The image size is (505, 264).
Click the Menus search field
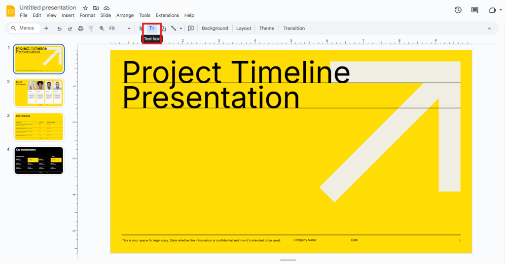pyautogui.click(x=23, y=28)
